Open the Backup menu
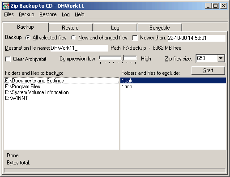230x177 pixels. click(x=26, y=14)
